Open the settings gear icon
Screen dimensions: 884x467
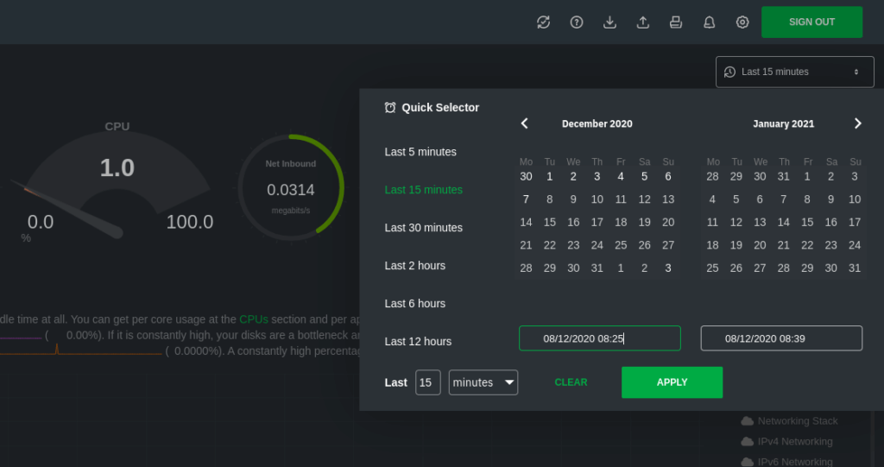point(742,22)
